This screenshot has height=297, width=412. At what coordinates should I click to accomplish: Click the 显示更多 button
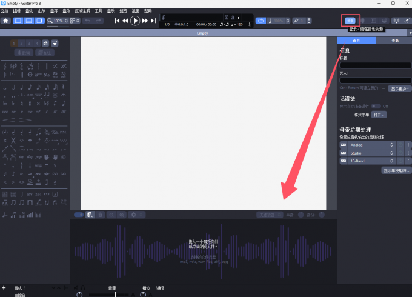(x=400, y=88)
